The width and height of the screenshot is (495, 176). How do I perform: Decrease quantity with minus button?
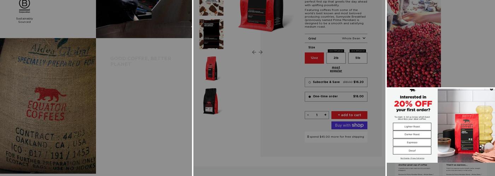coord(308,115)
